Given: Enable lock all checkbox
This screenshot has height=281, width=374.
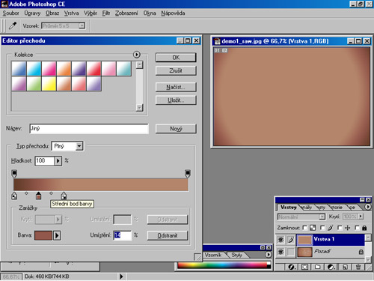Looking at the screenshot, I should click(x=357, y=228).
